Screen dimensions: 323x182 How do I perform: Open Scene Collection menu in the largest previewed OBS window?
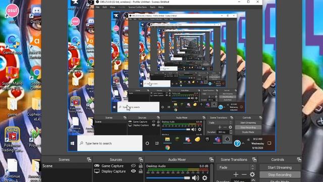pyautogui.click(x=137, y=7)
